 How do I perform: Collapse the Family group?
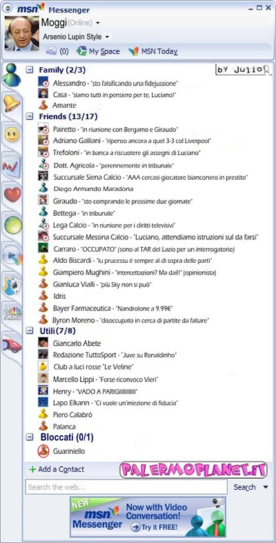pyautogui.click(x=30, y=70)
